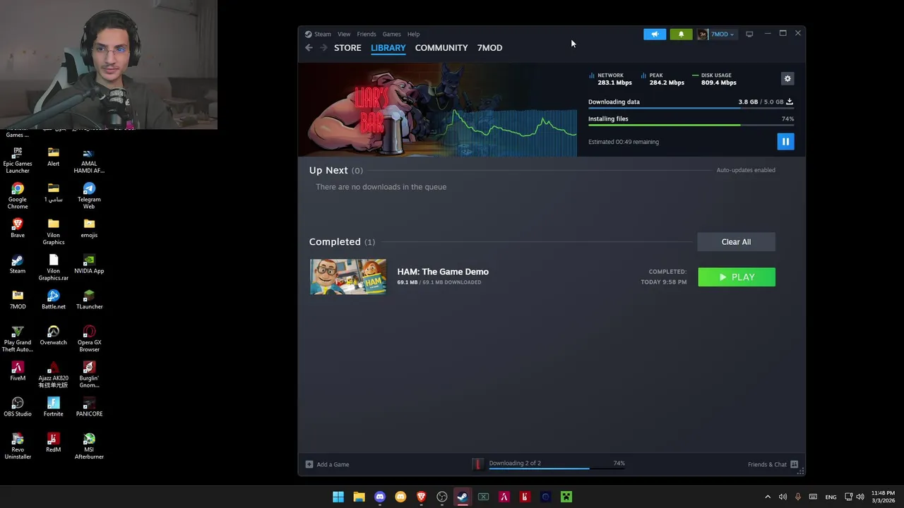
Task: Open the View menu
Action: (x=344, y=34)
